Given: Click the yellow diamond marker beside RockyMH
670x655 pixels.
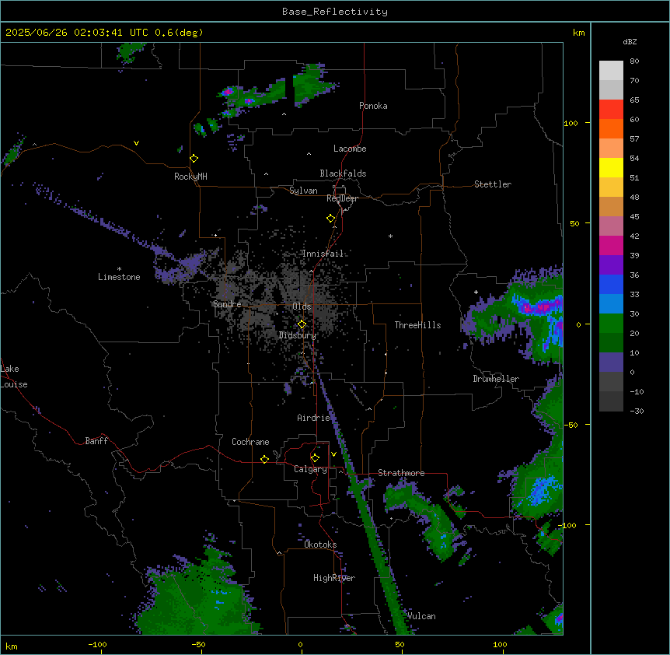Looking at the screenshot, I should pyautogui.click(x=194, y=159).
